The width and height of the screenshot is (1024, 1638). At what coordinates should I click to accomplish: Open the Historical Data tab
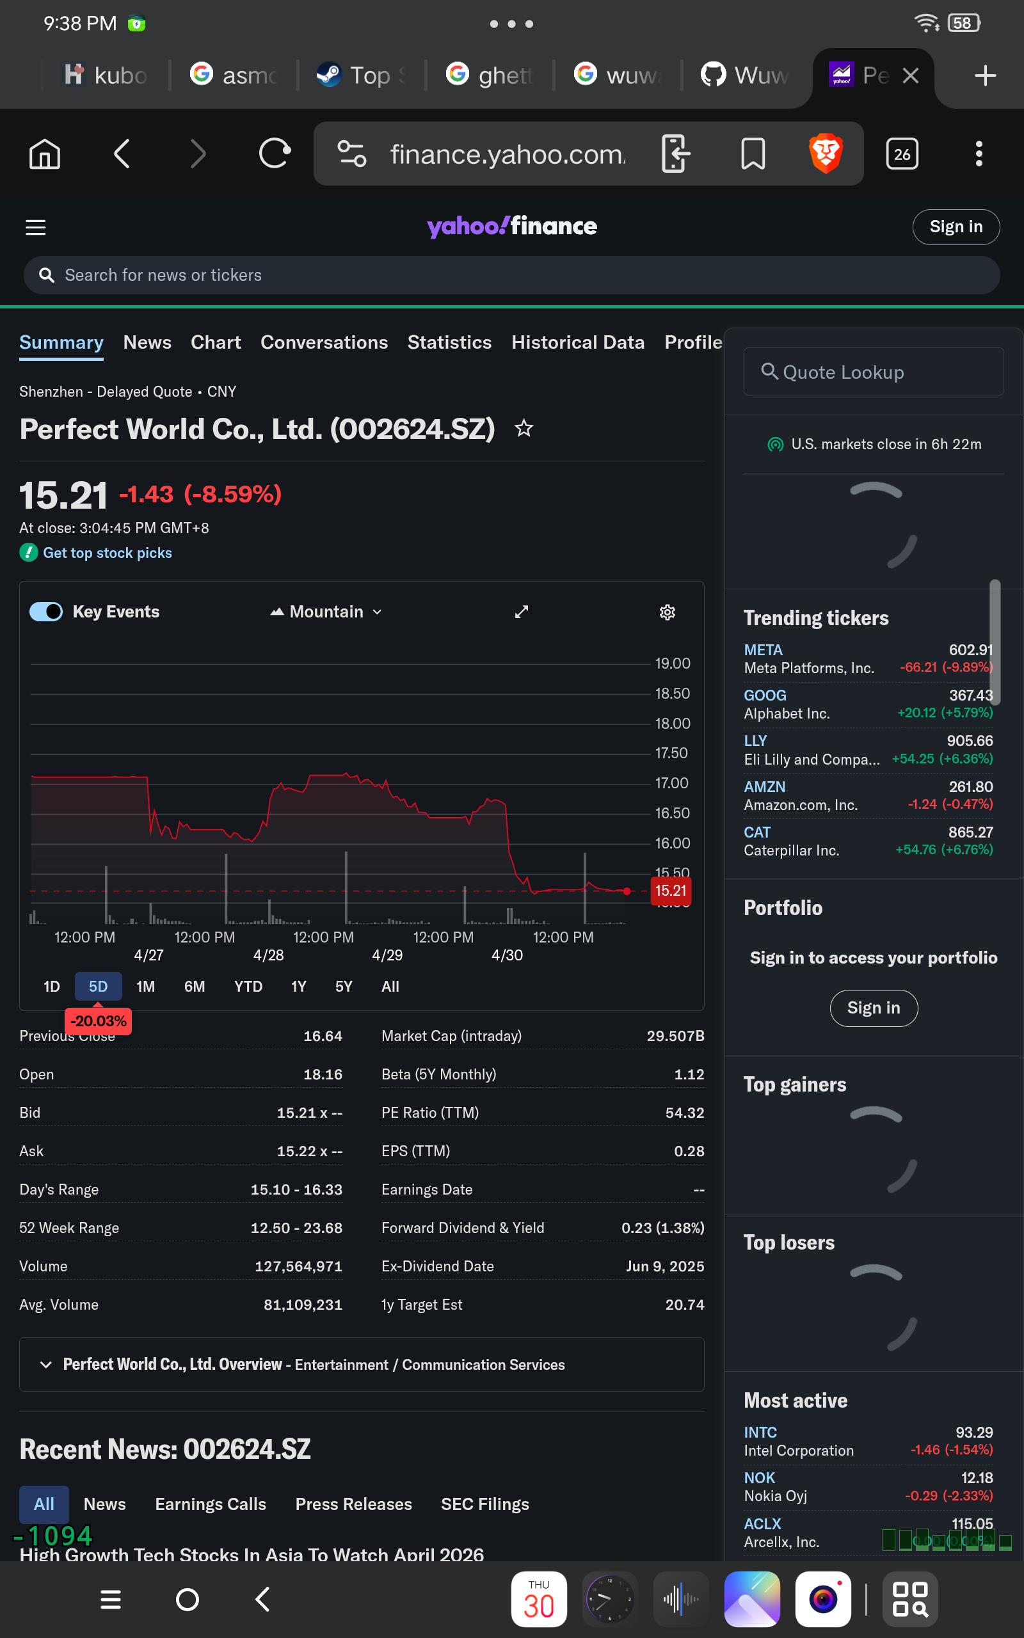(578, 342)
